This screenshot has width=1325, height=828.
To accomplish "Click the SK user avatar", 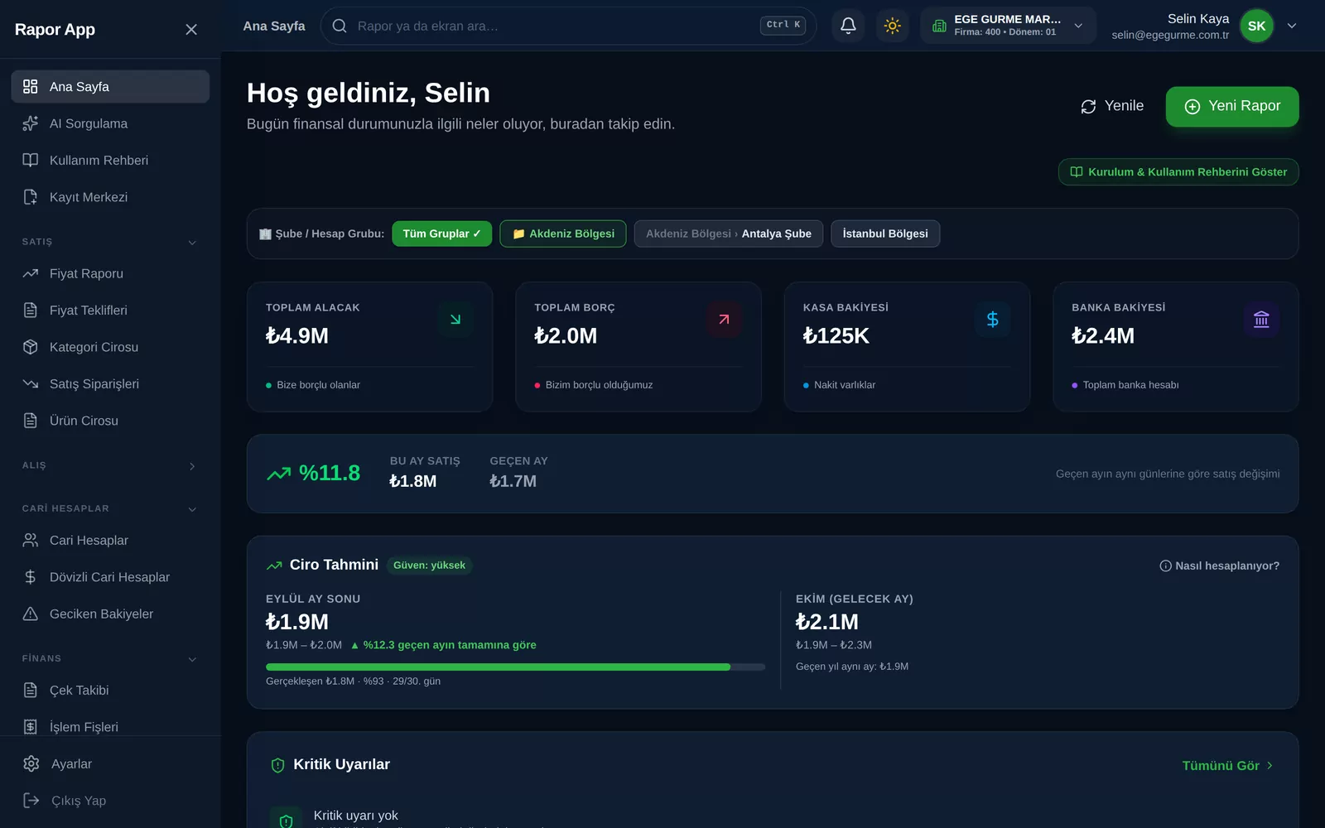I will (1256, 26).
